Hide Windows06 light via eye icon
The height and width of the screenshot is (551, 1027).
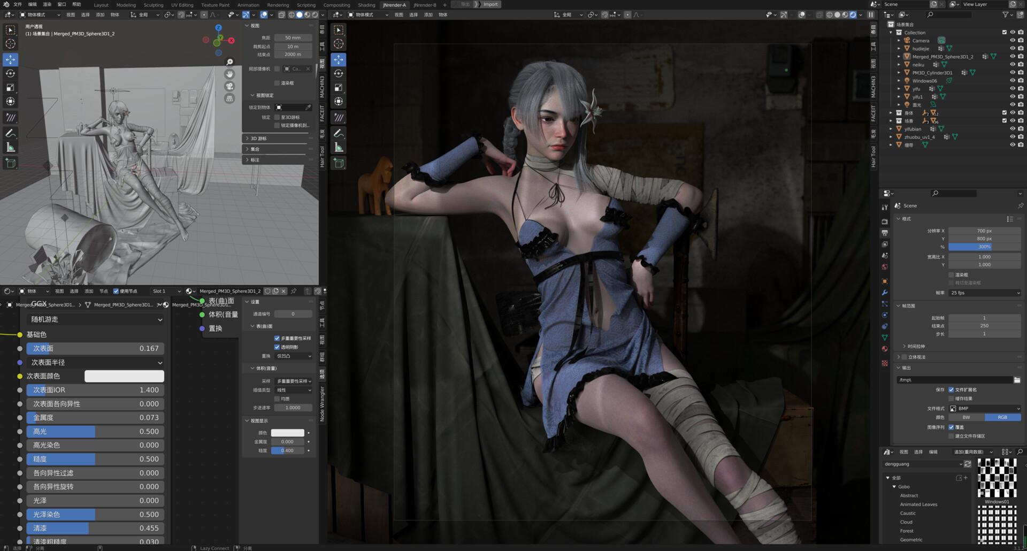(1013, 81)
